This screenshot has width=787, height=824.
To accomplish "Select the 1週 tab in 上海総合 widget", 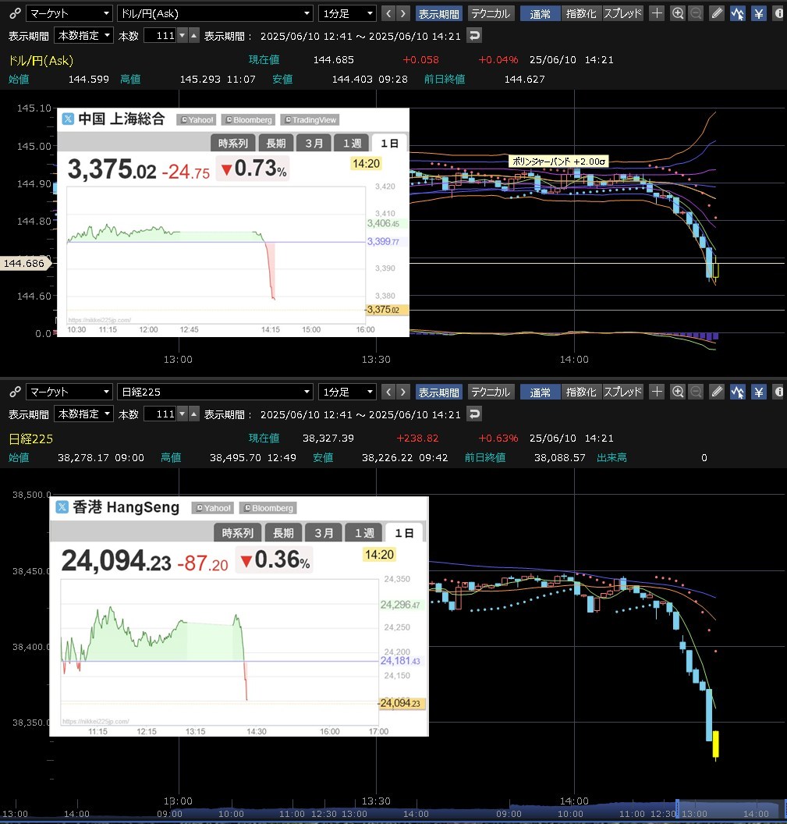I will [x=352, y=143].
